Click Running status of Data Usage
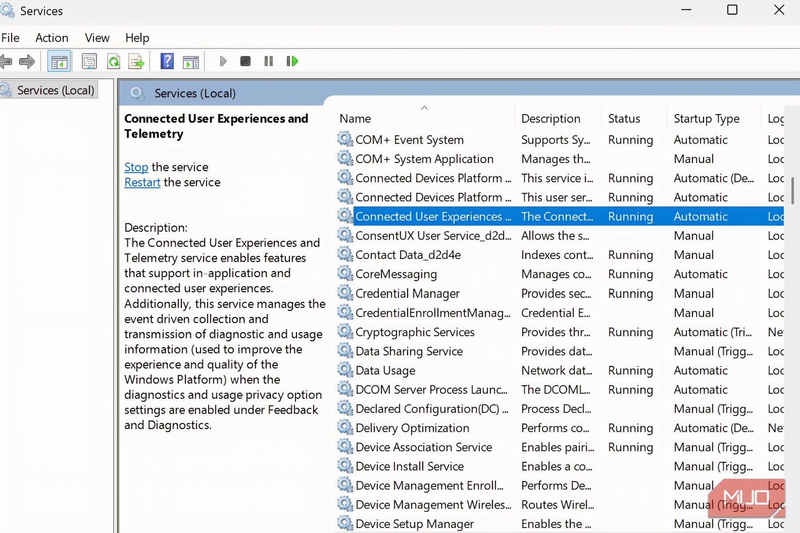800x533 pixels. pyautogui.click(x=630, y=370)
